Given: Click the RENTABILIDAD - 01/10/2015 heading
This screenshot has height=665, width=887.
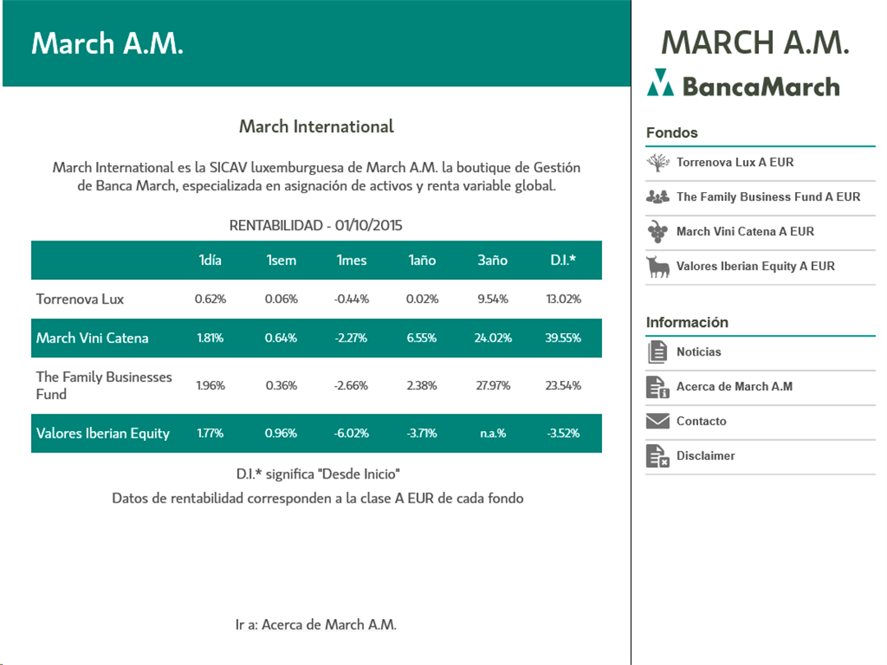Looking at the screenshot, I should (x=315, y=226).
